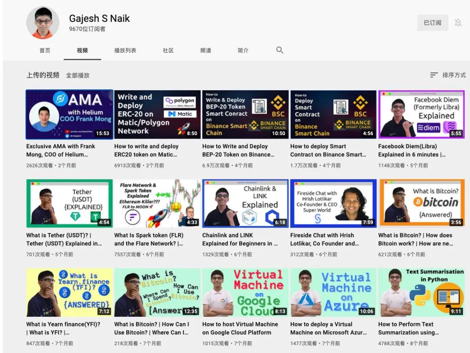Open Virtual Machine on Google Cloud thumbnail
Viewport: 470px width, 353px height.
[245, 292]
